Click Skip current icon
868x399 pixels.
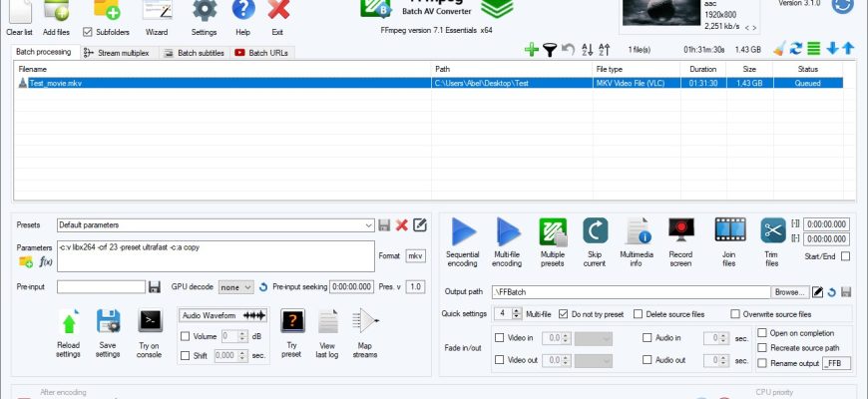click(x=595, y=230)
